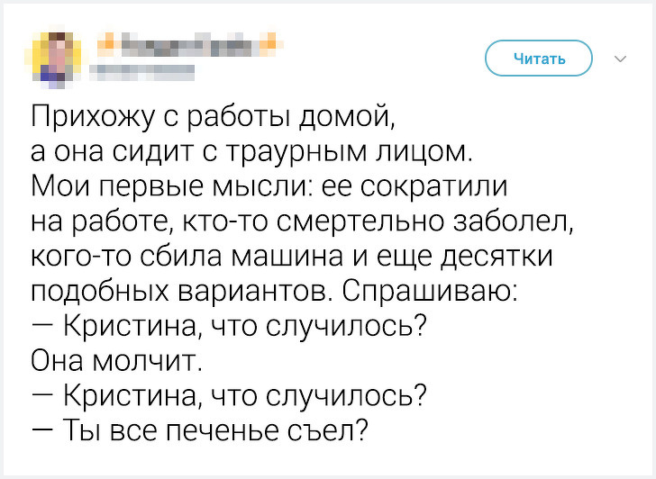Click the second "— Кристина, что случилось?" line
This screenshot has height=479, width=656.
[x=229, y=395]
